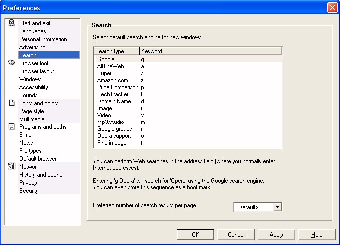Select the Amazon.com search type row

(188, 80)
